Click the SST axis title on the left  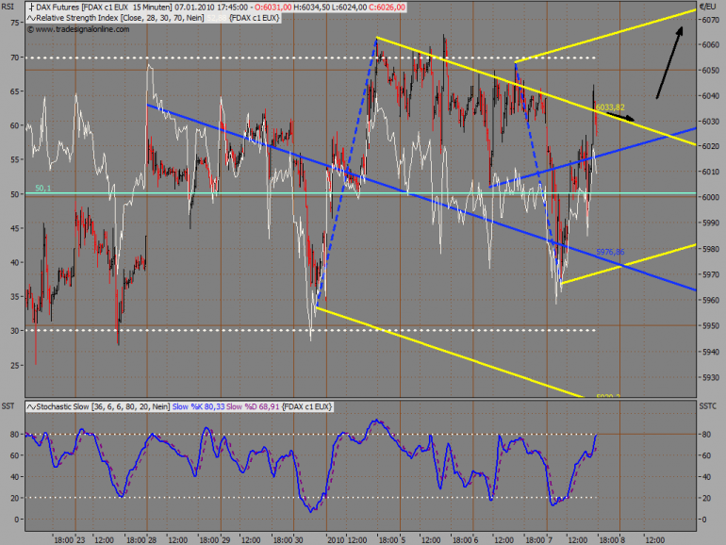point(8,406)
